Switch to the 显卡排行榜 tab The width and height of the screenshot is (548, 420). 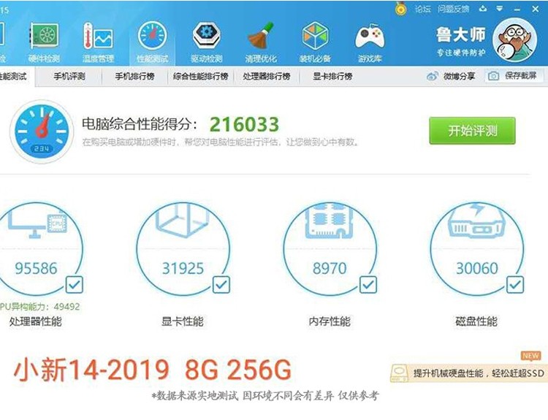(332, 76)
